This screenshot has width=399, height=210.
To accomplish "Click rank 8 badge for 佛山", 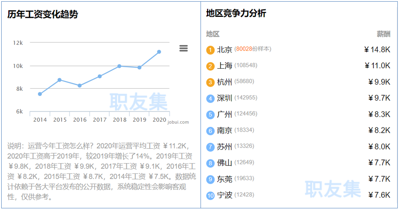I will click(x=210, y=164).
